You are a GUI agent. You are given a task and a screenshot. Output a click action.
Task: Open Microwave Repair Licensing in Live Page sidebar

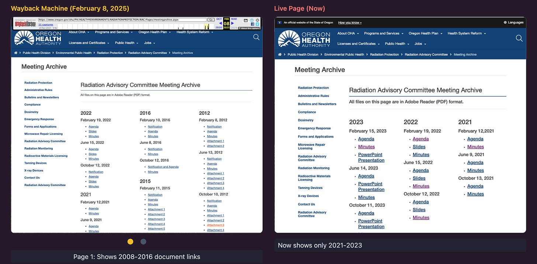[x=312, y=147]
